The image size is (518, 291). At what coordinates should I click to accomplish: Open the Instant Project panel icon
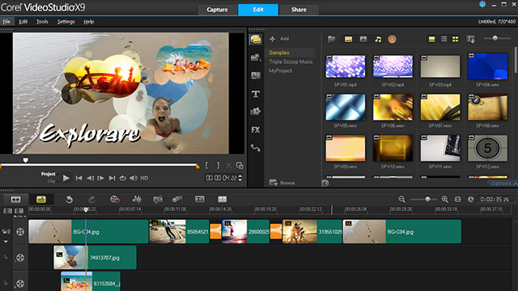click(x=256, y=57)
